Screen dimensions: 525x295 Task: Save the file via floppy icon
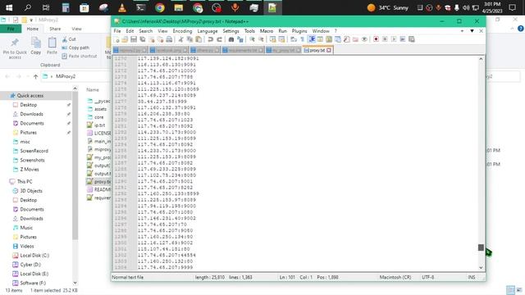[134, 39]
